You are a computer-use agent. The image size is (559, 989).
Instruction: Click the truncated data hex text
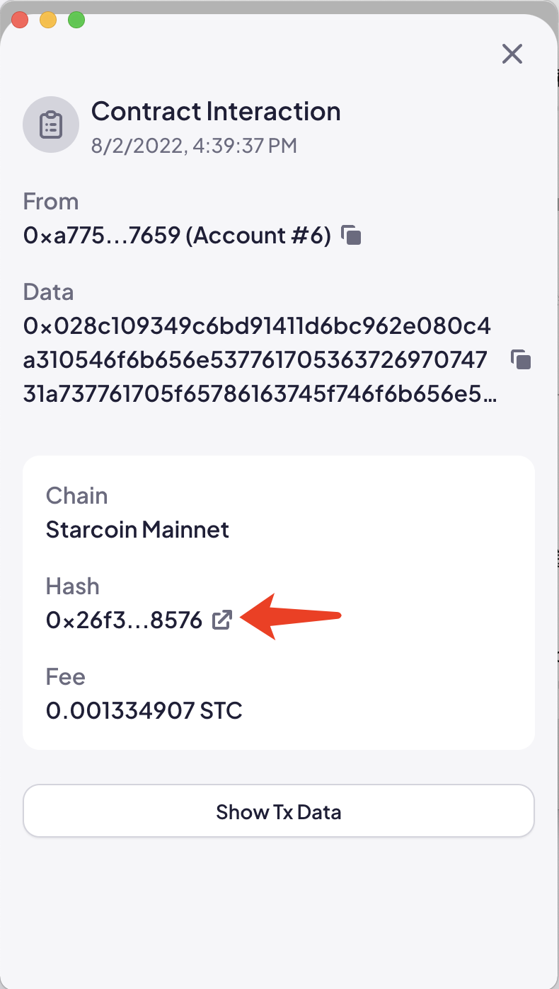point(260,361)
